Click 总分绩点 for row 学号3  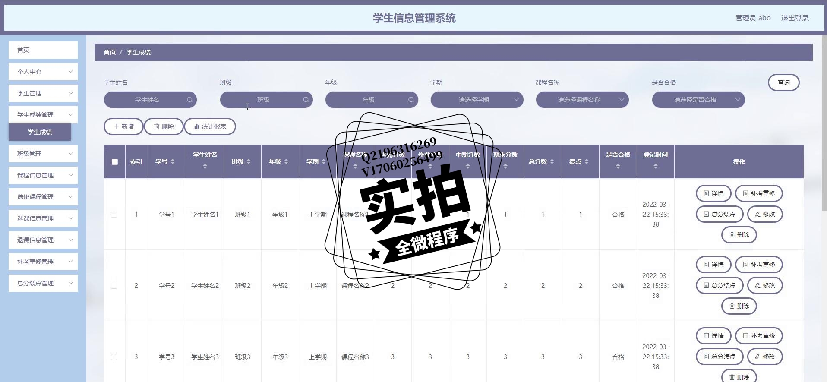coord(720,357)
